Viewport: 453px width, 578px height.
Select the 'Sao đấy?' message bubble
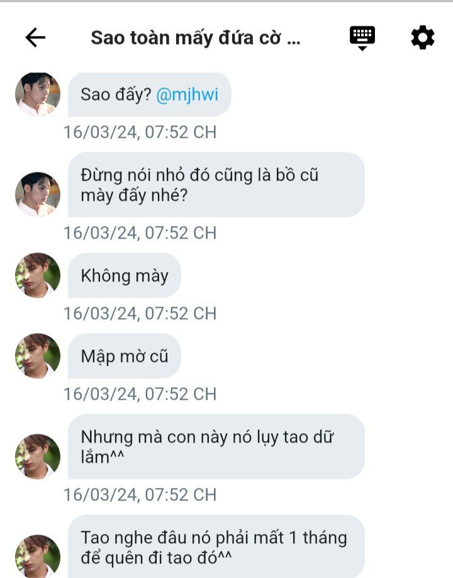pos(150,94)
